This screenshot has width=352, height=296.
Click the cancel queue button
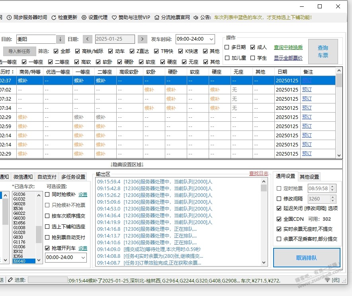(x=307, y=258)
